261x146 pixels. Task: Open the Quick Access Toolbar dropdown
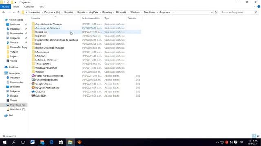click(x=15, y=2)
